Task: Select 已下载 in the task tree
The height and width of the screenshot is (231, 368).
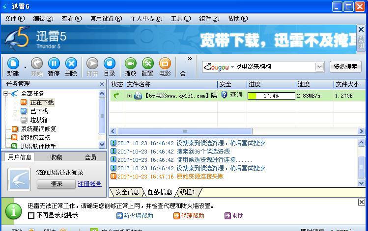Action: click(39, 111)
